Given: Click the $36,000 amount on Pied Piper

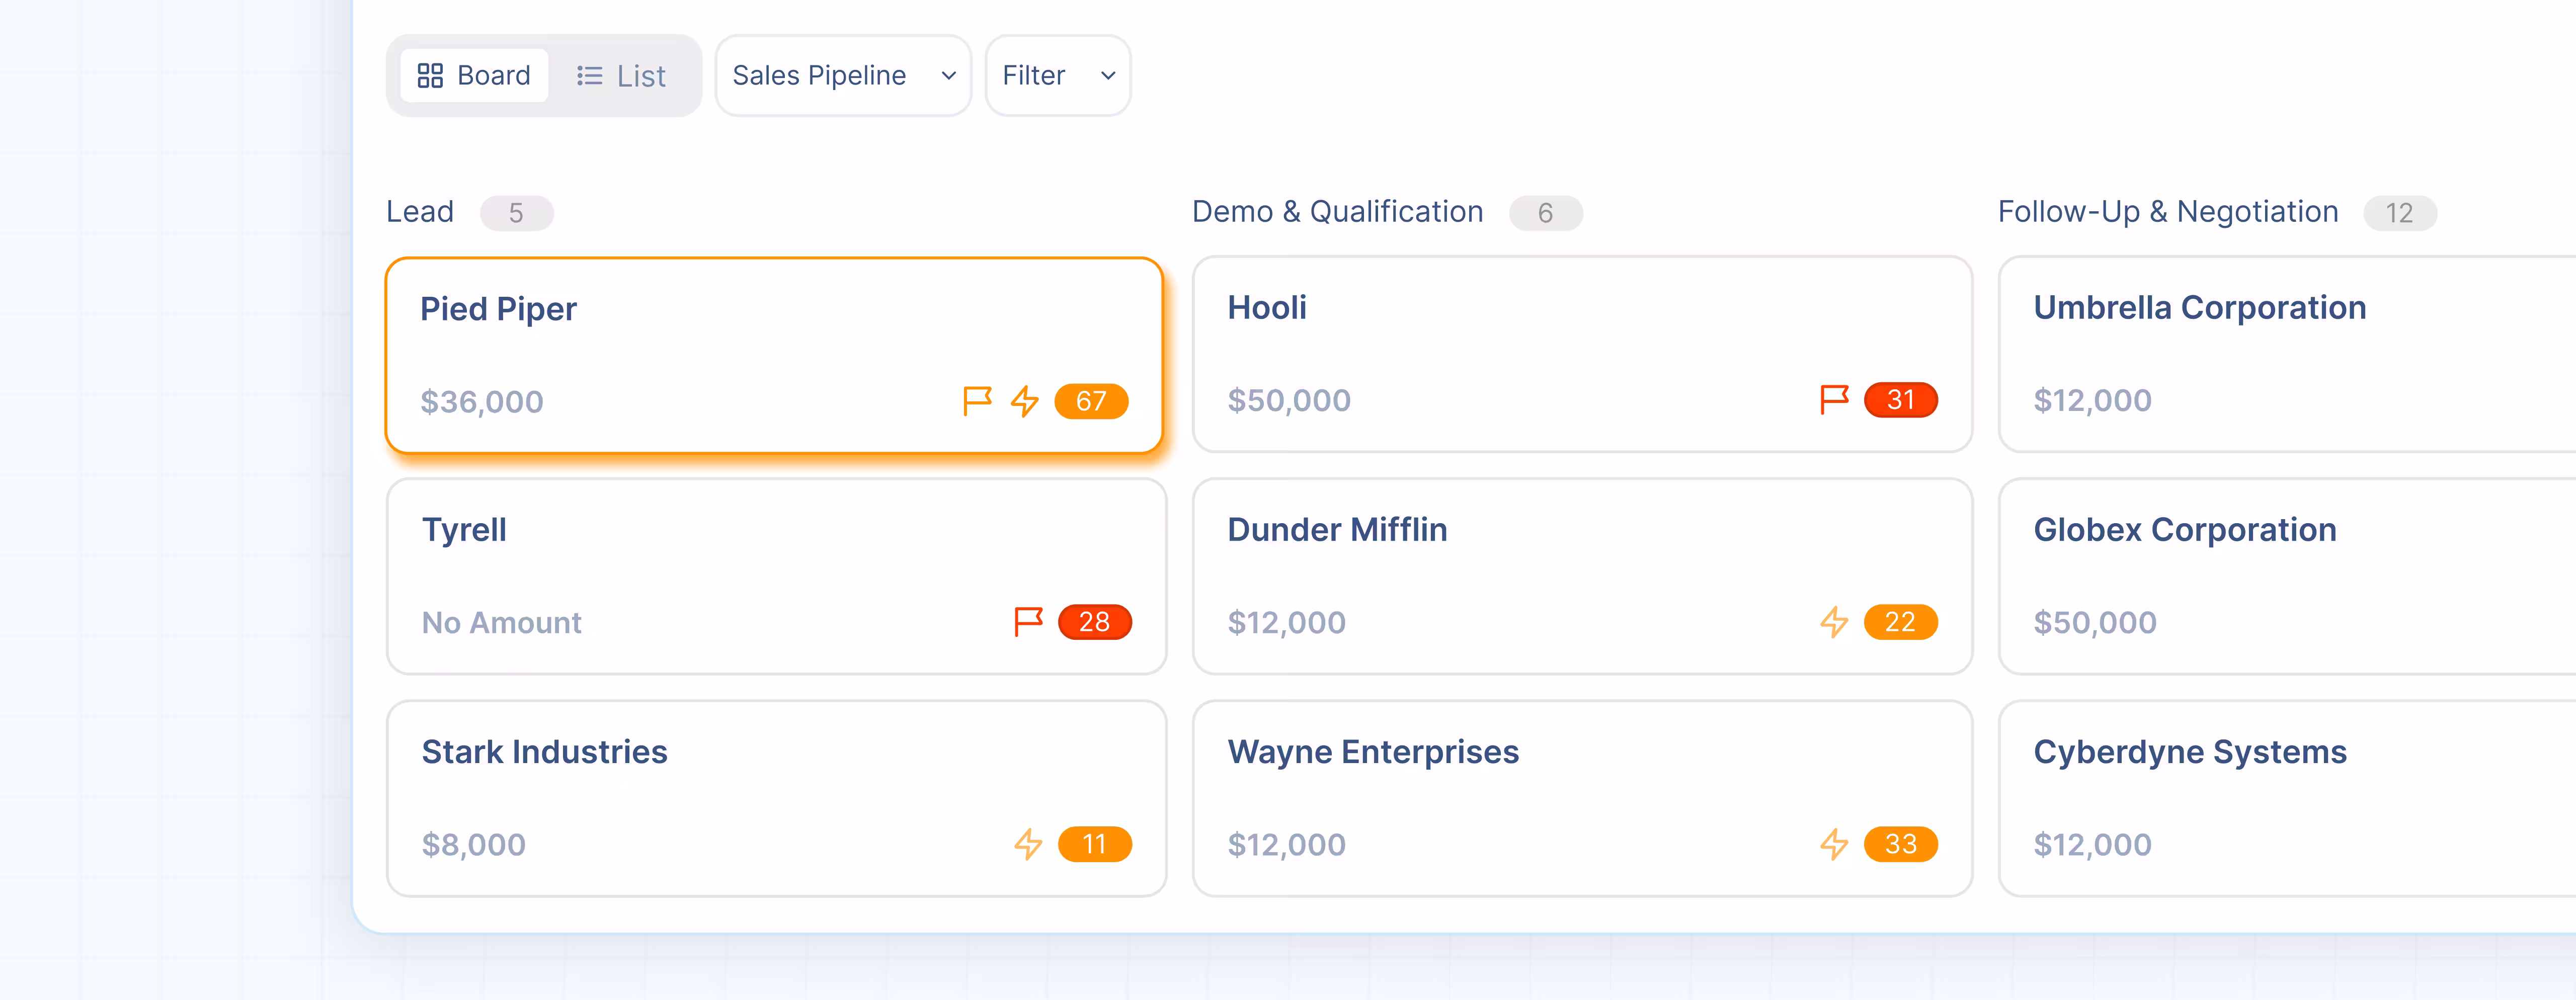Looking at the screenshot, I should point(482,402).
